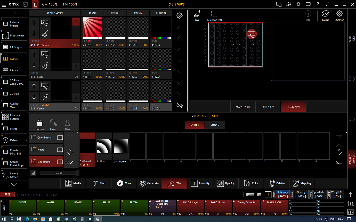Image resolution: width=356 pixels, height=222 pixels.
Task: Jump to top of zone list
Action: 180,27
